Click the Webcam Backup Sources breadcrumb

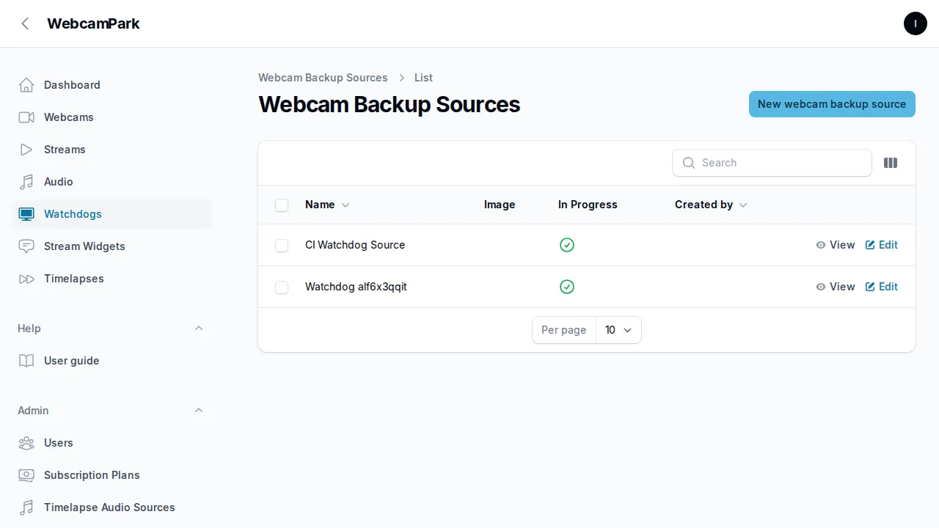(x=323, y=78)
